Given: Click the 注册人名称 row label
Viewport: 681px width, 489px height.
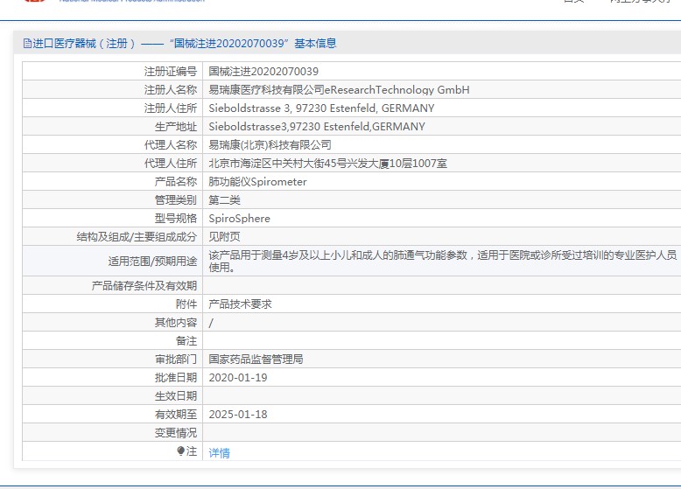Looking at the screenshot, I should [171, 90].
